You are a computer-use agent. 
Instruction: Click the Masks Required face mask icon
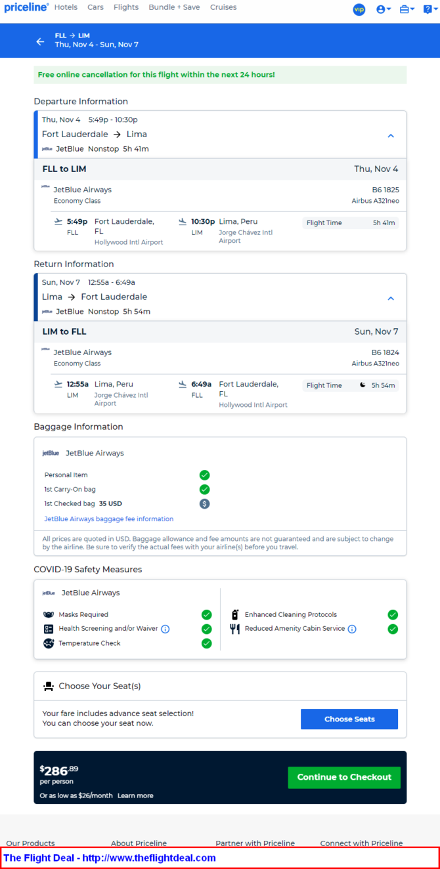(x=49, y=615)
